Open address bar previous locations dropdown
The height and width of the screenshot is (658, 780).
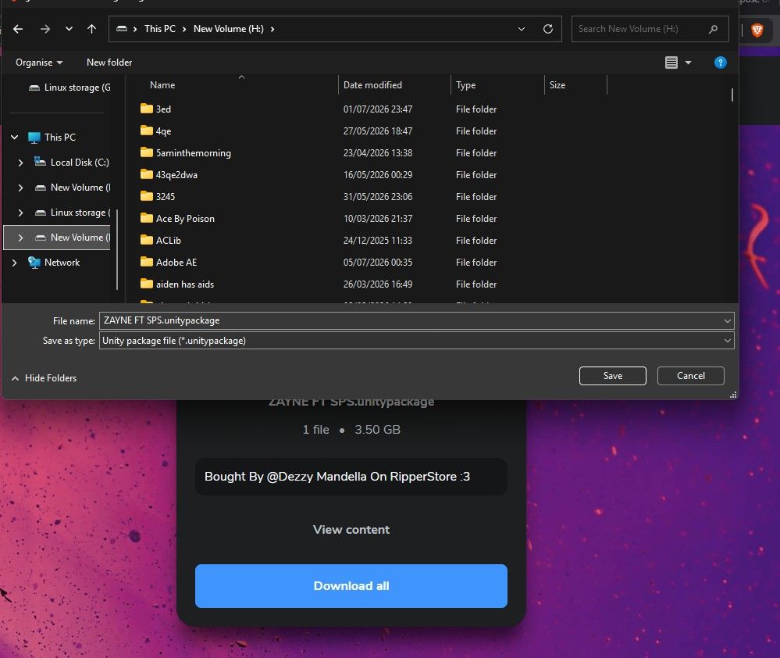(522, 29)
